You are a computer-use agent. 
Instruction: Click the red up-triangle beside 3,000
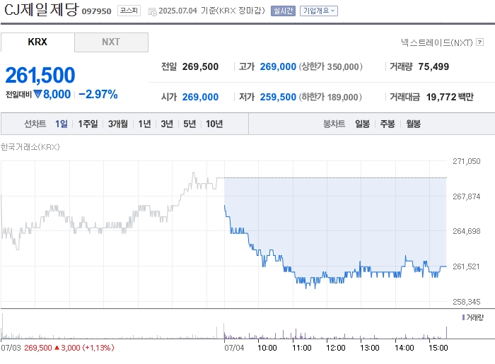point(57,348)
